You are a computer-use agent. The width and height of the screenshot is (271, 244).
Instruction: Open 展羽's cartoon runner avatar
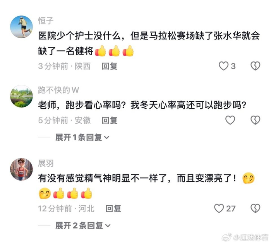21,169
